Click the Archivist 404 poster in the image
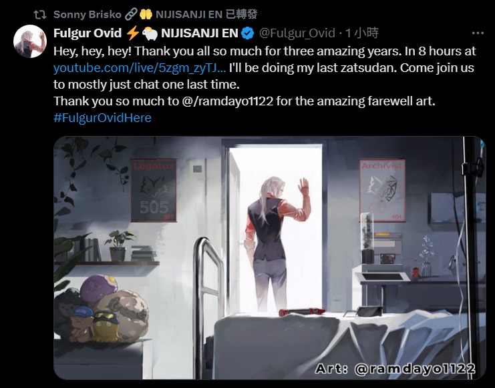The height and width of the screenshot is (388, 495). 382,190
